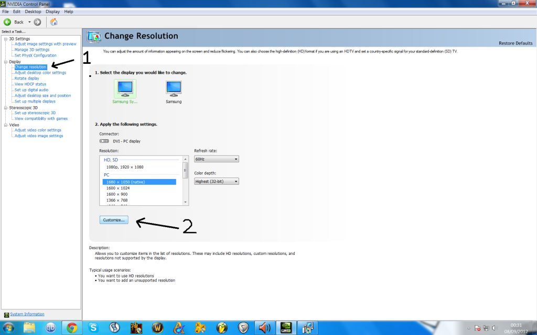Open Manage 3D settings
This screenshot has height=335, width=537.
tap(32, 50)
